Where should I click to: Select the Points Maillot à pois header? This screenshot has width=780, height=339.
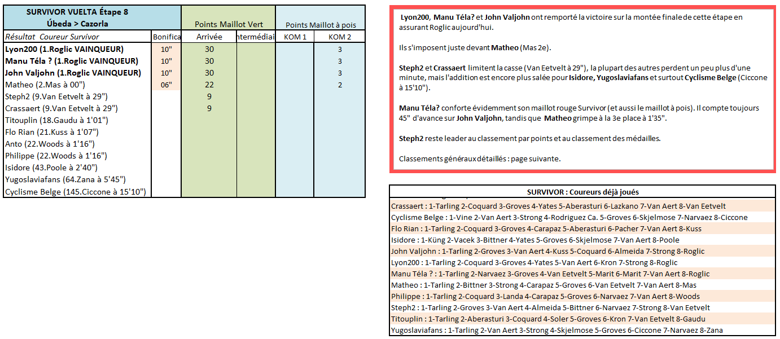click(x=321, y=25)
